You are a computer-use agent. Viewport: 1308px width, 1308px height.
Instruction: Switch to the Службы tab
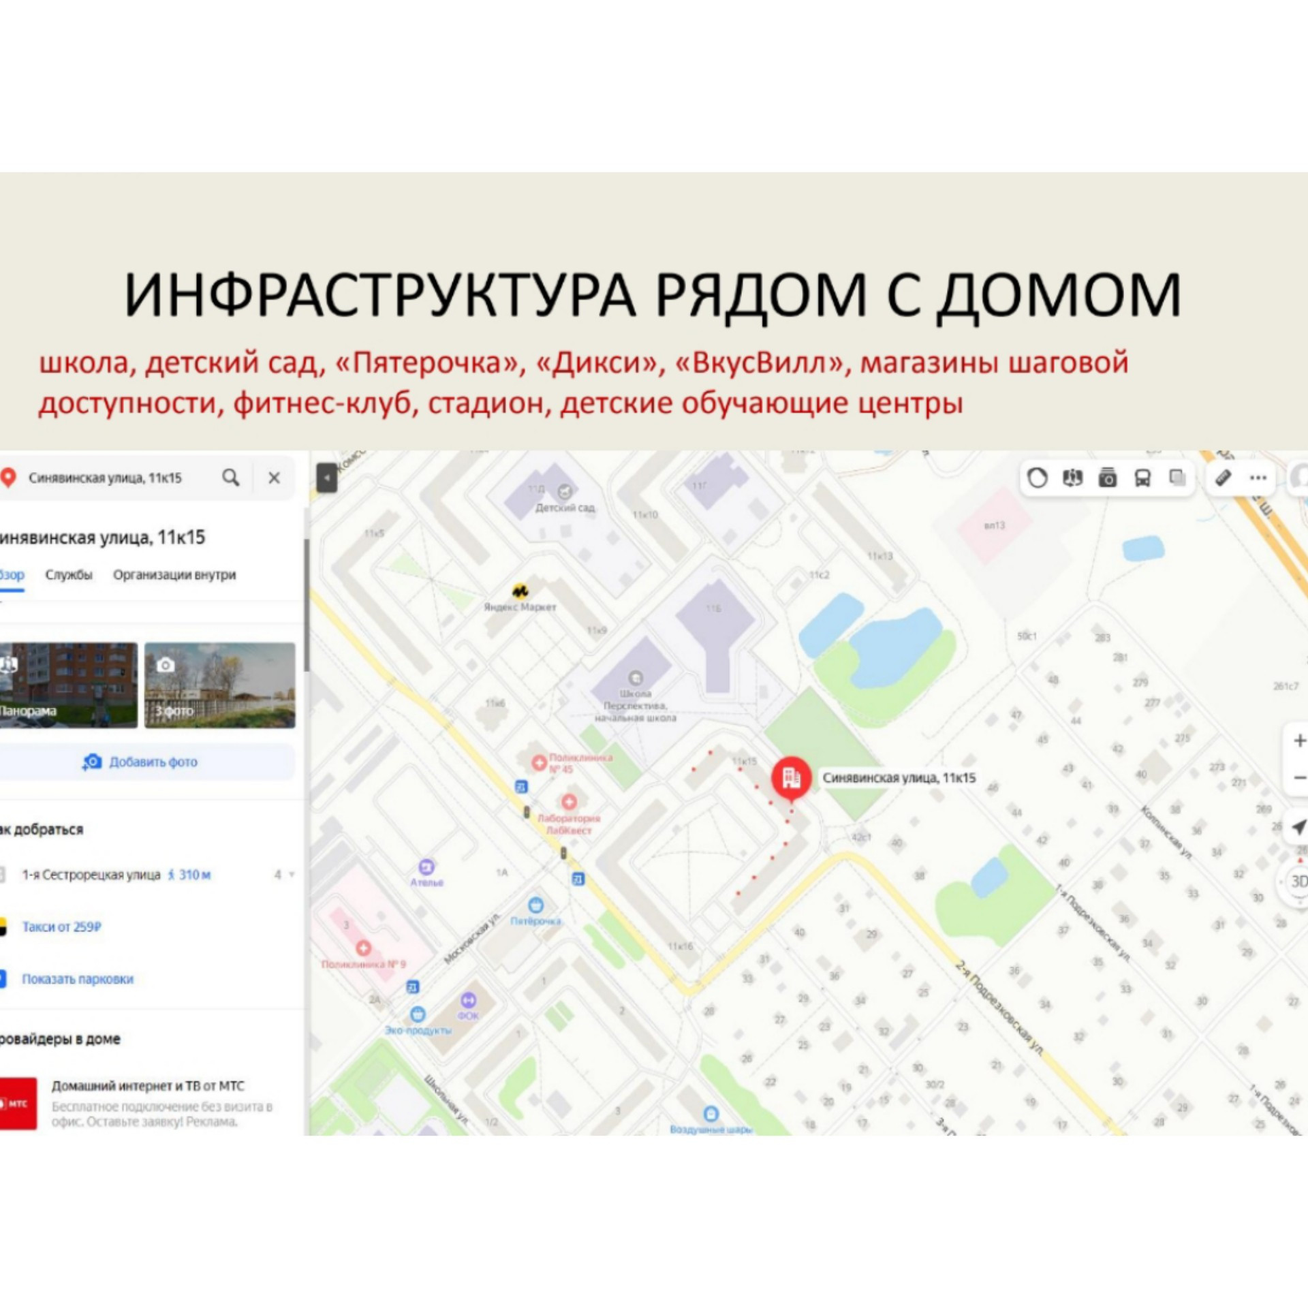69,575
